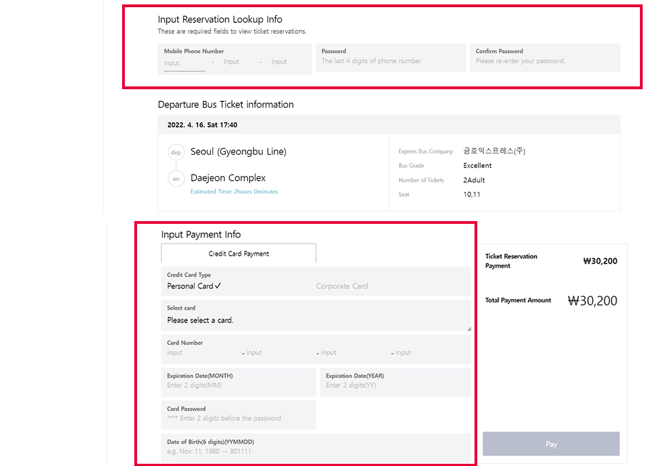Click 'Seoul (Gyeongbu Line)' departure text
666x466 pixels.
click(239, 152)
